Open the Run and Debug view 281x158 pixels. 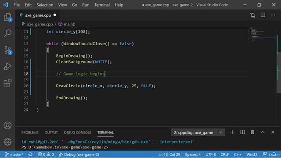[7, 66]
